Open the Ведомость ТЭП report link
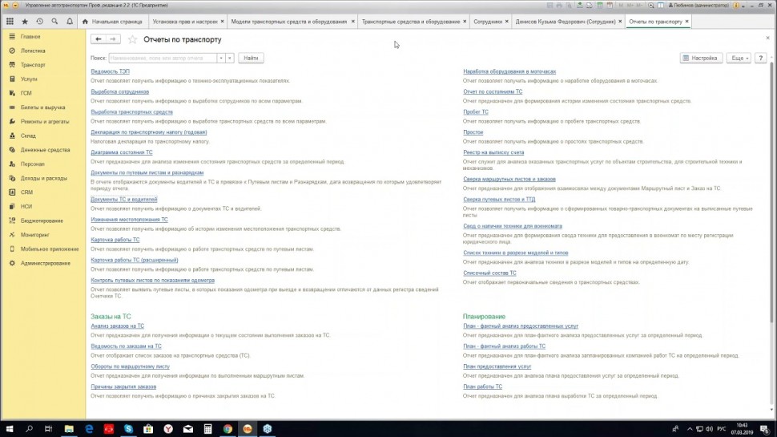The height and width of the screenshot is (437, 777). [110, 71]
